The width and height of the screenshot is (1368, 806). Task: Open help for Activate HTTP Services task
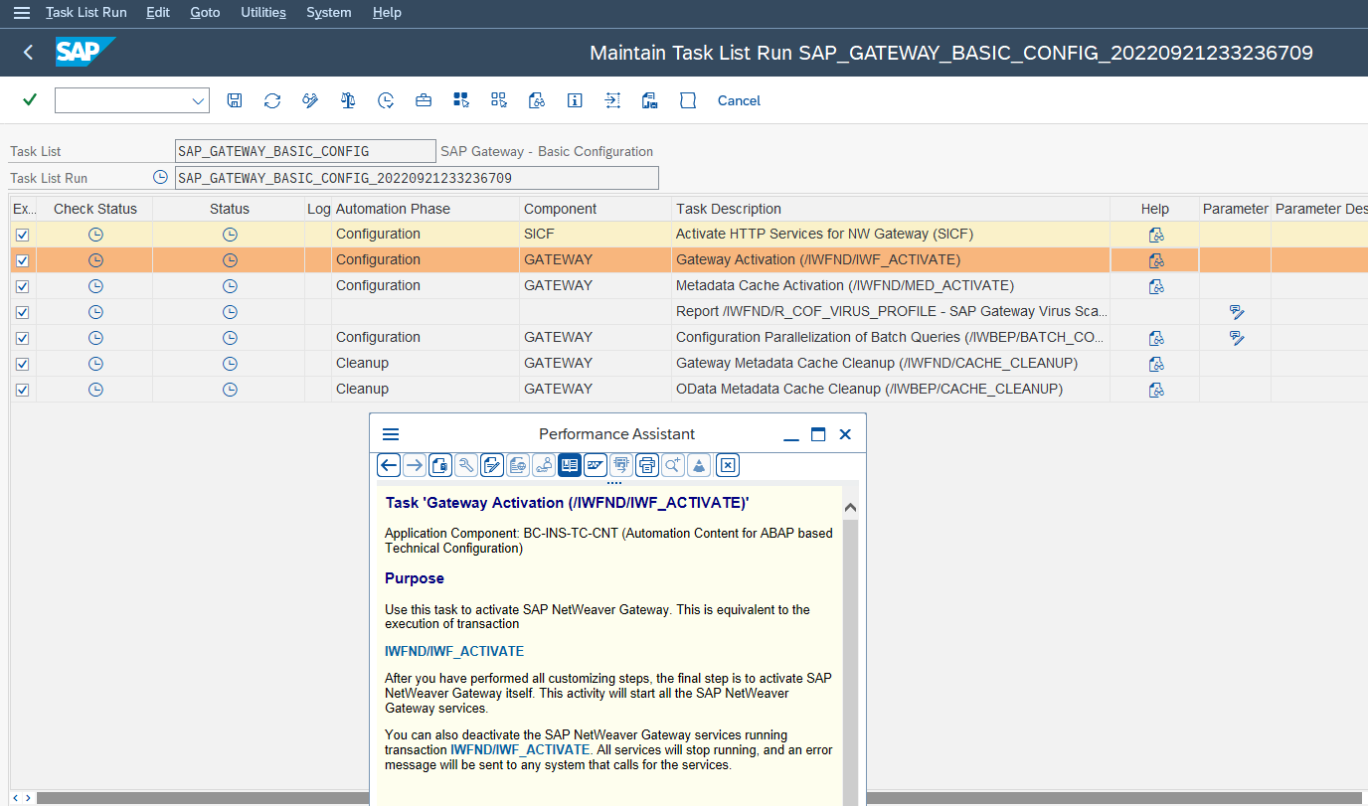(1156, 235)
